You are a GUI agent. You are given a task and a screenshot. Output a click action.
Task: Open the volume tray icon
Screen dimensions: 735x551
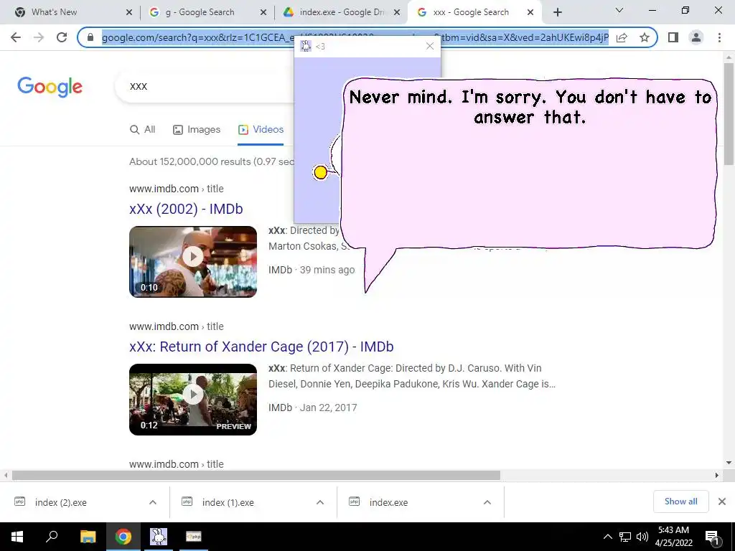(x=642, y=537)
